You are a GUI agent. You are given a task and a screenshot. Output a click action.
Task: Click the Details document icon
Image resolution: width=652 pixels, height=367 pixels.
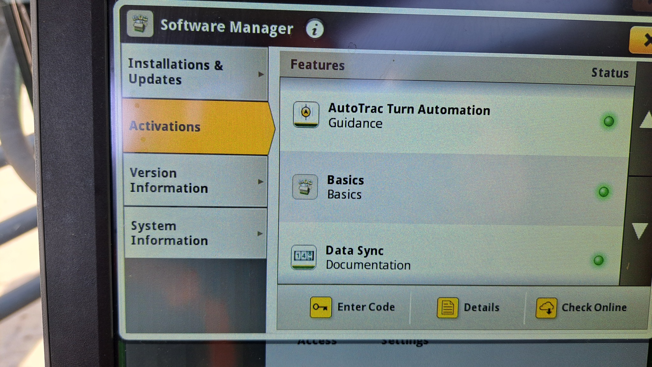[448, 308]
